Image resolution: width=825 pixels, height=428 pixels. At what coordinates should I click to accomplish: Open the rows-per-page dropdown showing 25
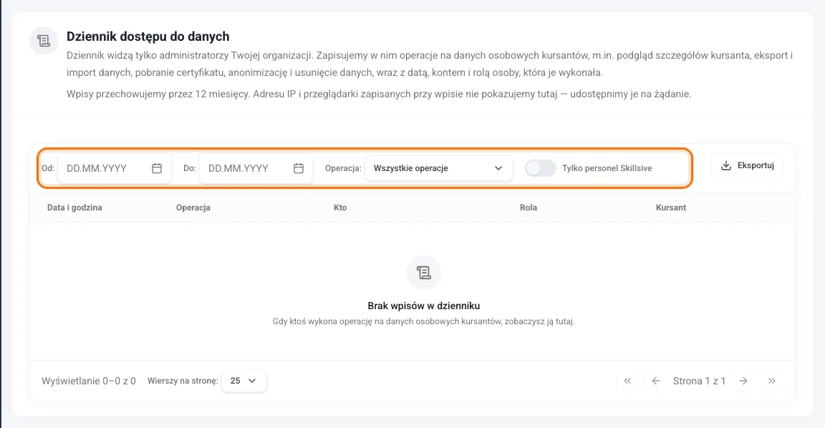244,381
